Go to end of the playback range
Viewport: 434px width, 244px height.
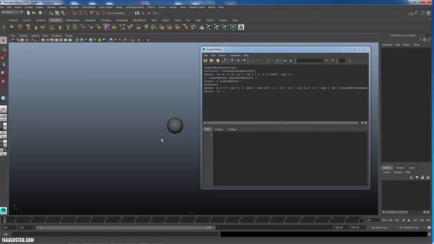[x=428, y=220]
